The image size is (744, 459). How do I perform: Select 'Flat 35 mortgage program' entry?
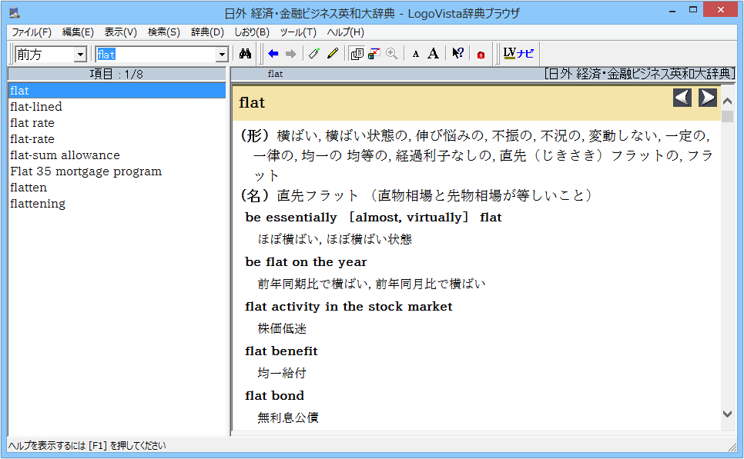pos(85,171)
